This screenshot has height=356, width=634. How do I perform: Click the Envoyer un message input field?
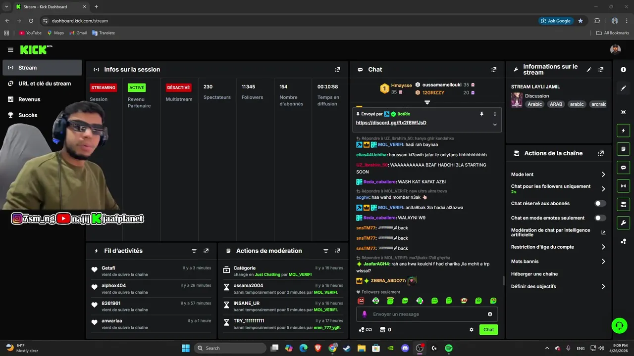click(427, 314)
